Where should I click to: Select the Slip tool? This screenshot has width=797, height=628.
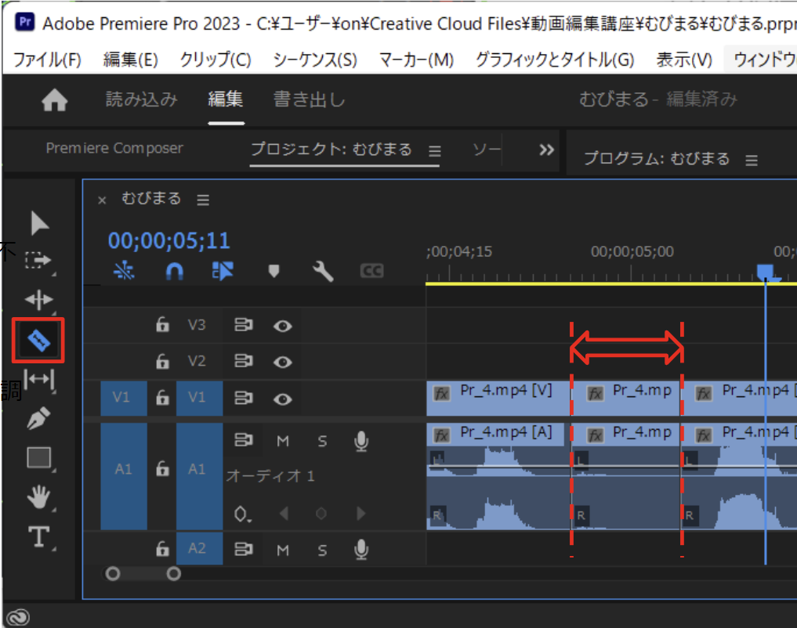point(38,379)
